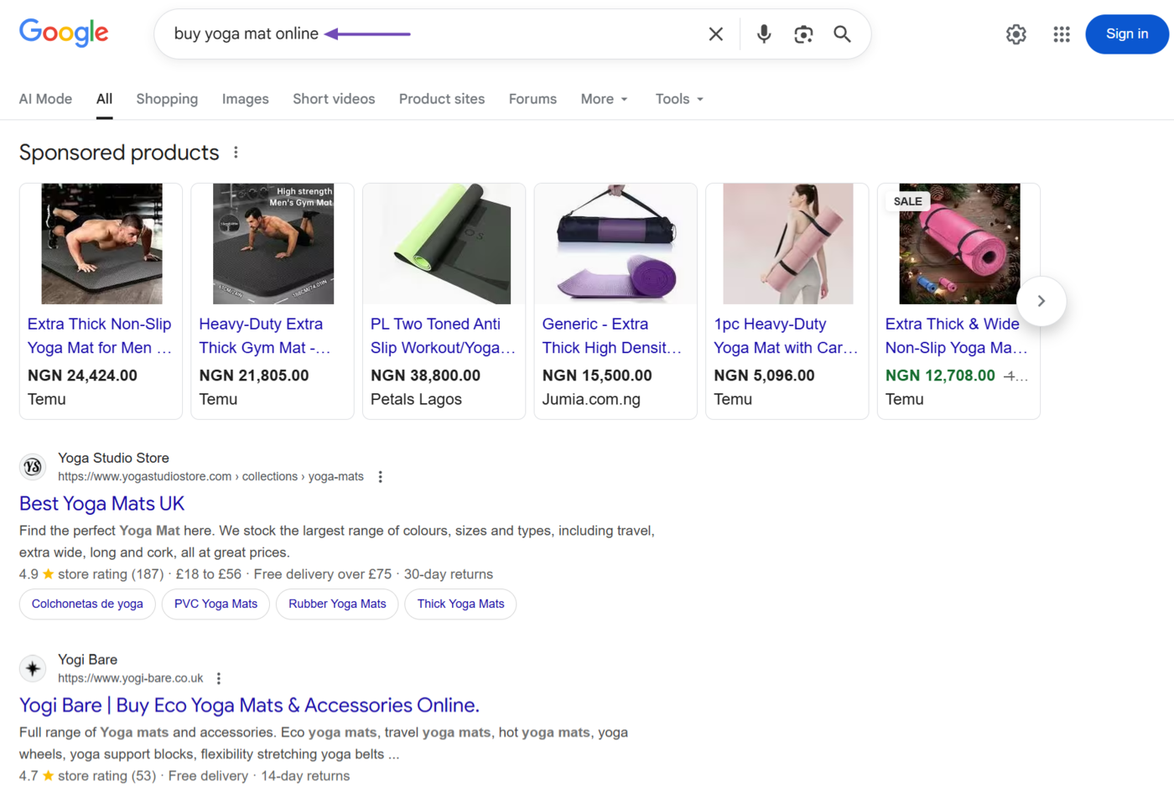Open the Google apps grid icon
1174x788 pixels.
[1061, 34]
